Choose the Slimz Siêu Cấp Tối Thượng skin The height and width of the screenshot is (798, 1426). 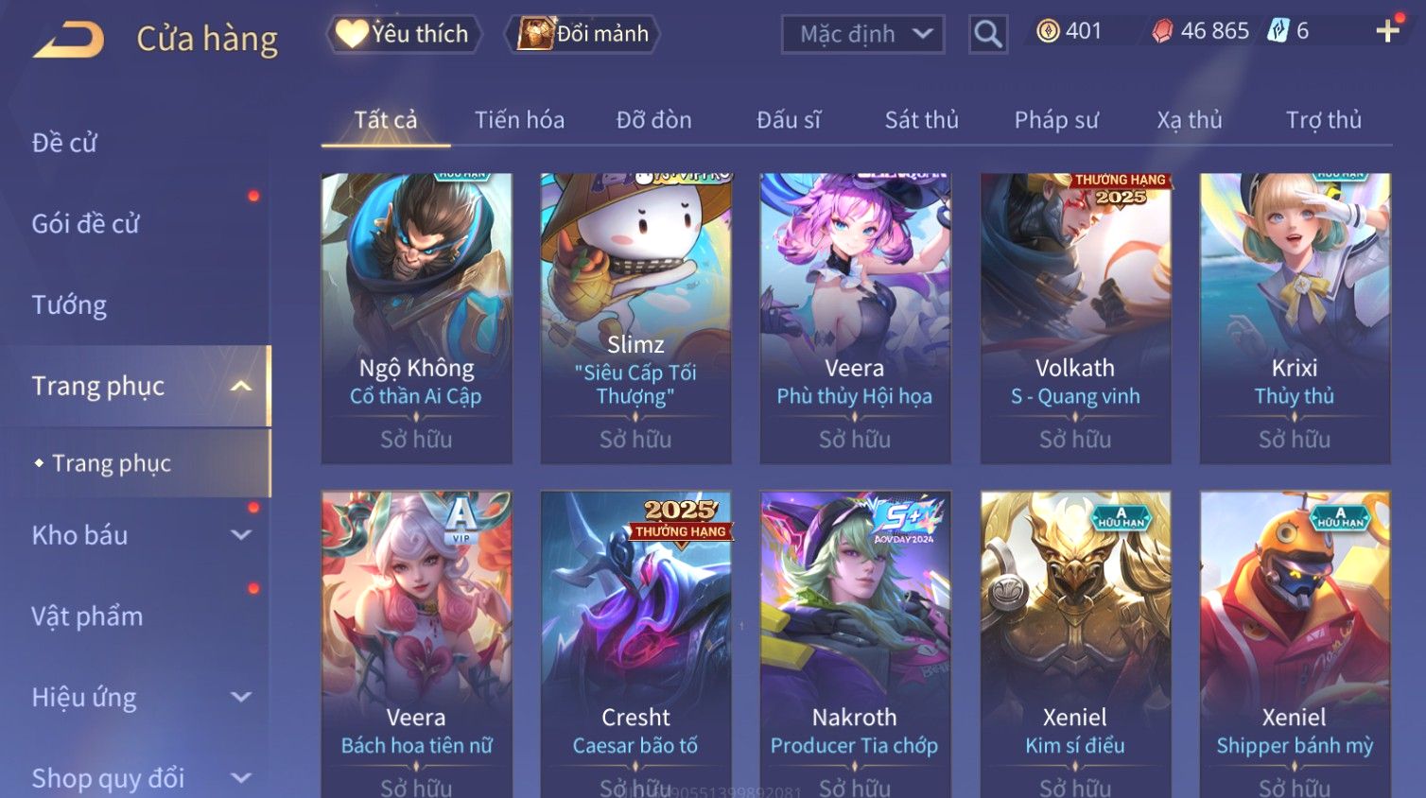[635, 319]
